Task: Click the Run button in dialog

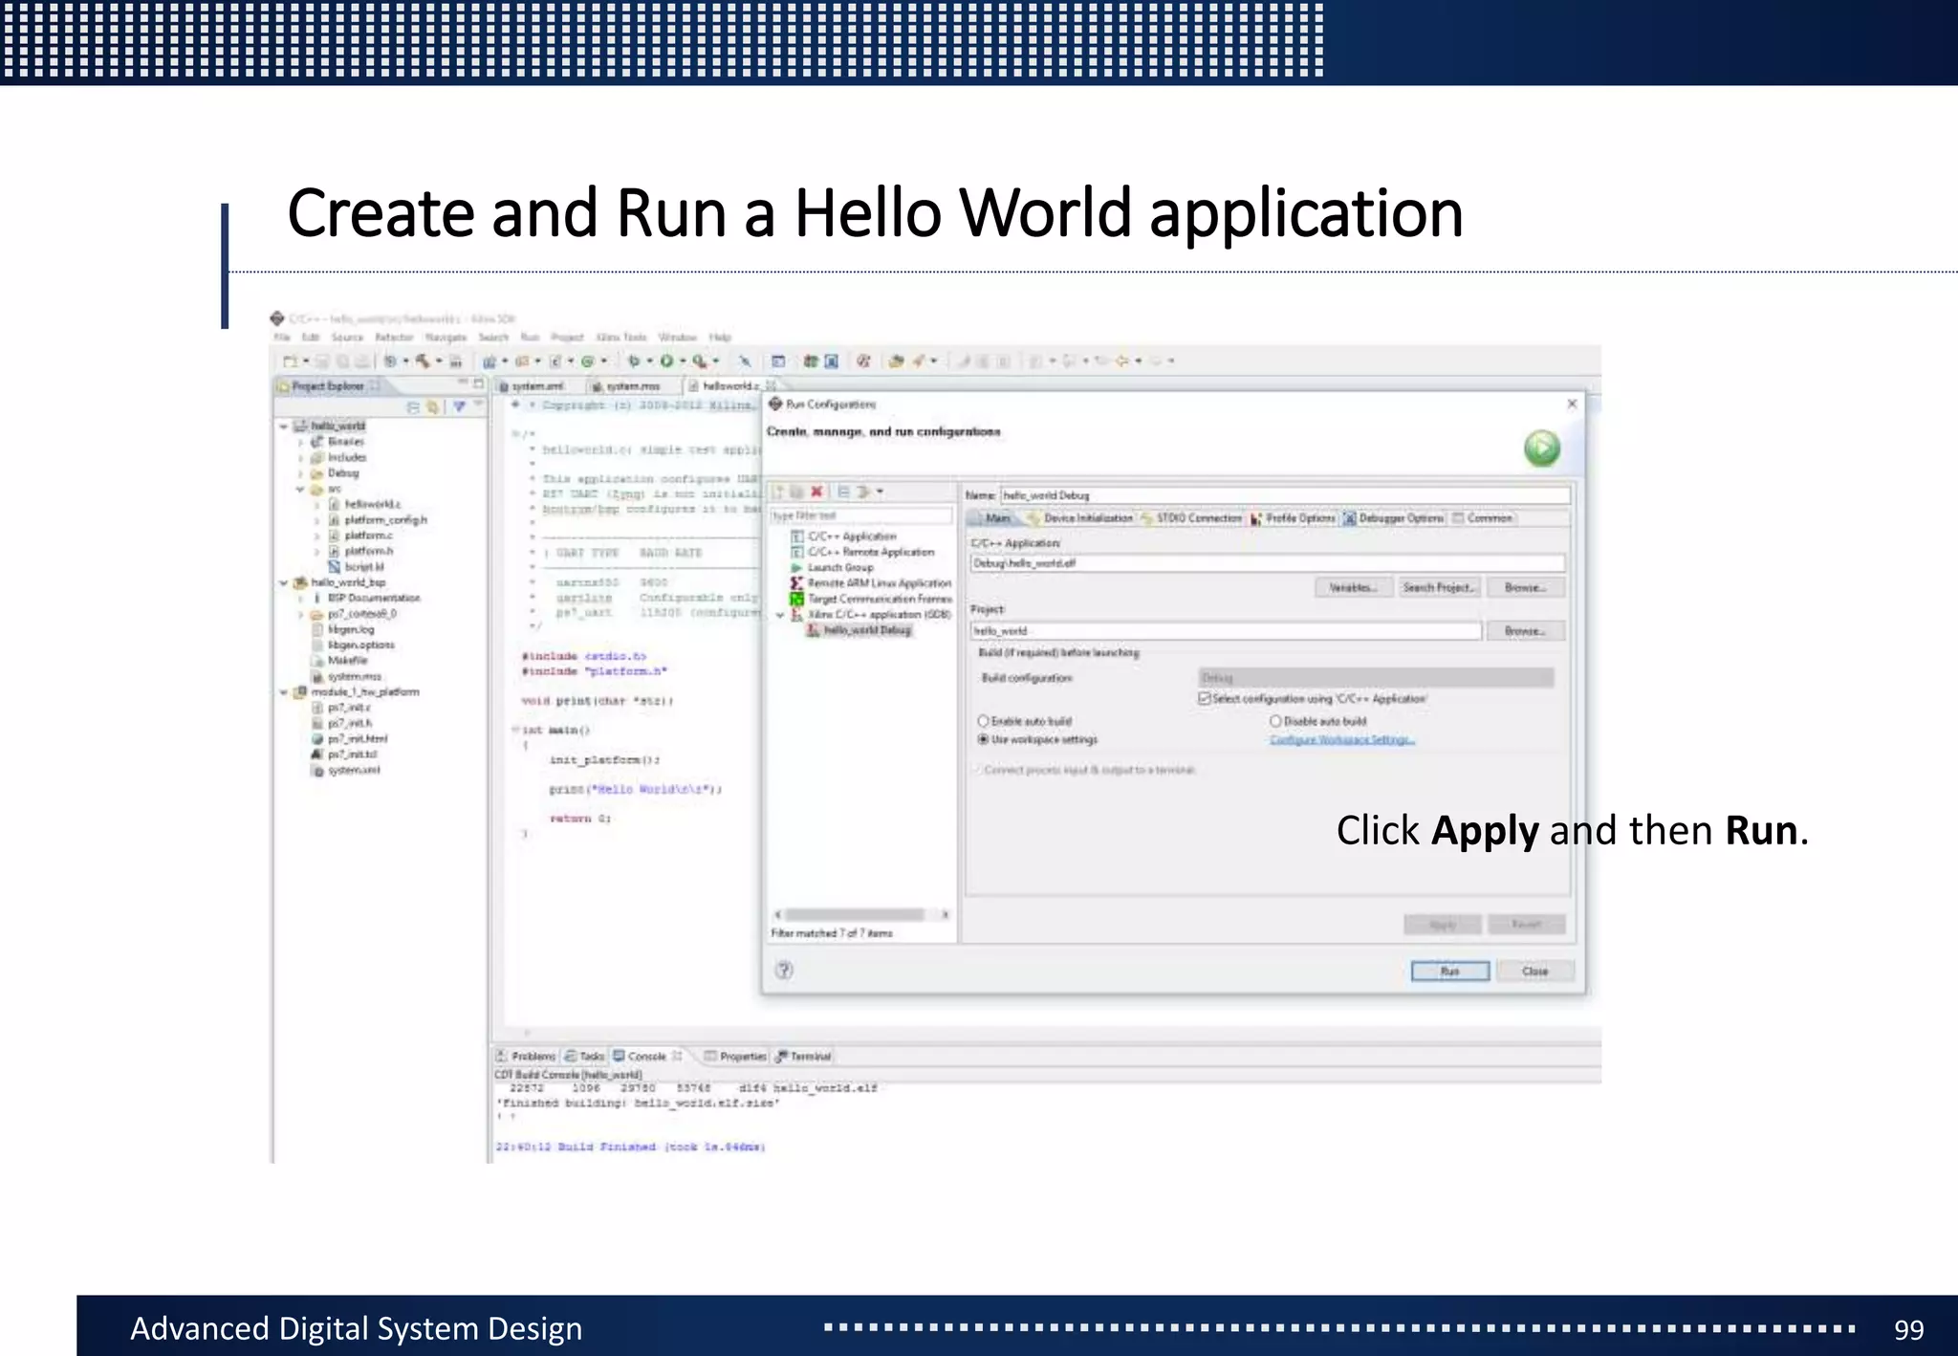Action: 1450,972
